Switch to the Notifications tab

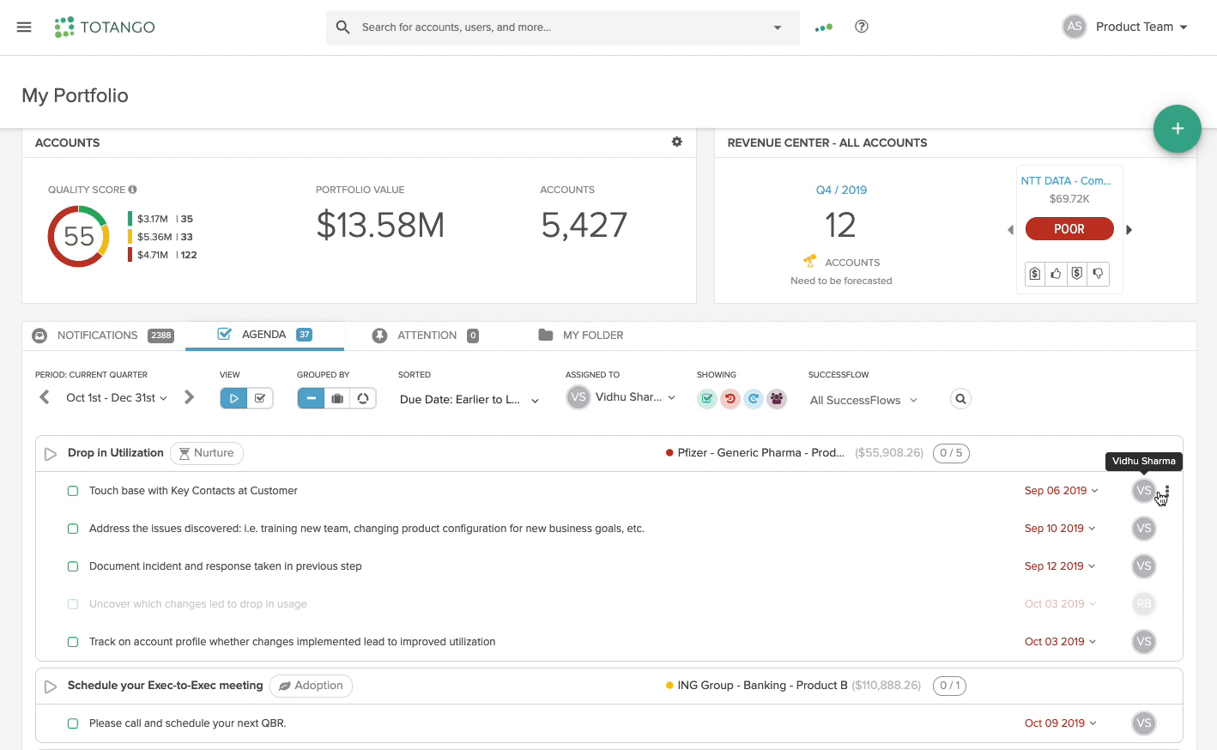(x=102, y=336)
